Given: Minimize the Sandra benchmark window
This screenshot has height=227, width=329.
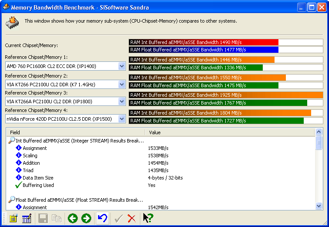Looking at the screenshot, I should coord(301,7).
